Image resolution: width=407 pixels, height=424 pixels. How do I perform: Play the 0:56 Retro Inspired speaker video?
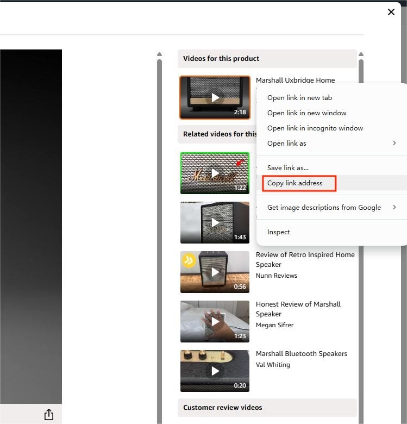point(215,272)
